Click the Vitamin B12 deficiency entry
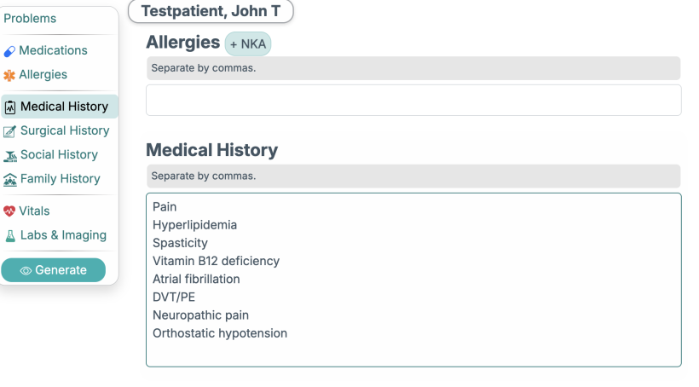699x387 pixels. pos(217,261)
